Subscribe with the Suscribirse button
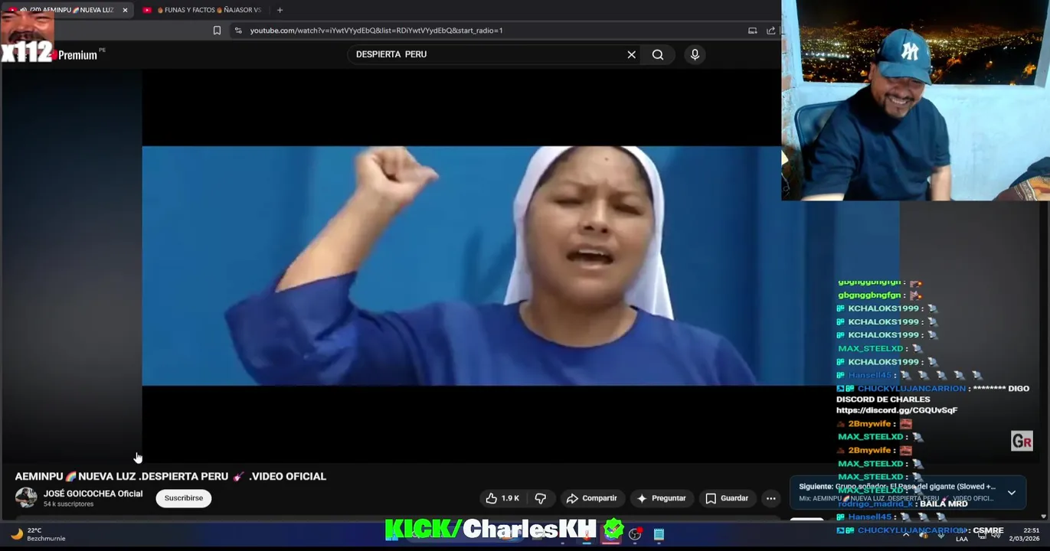1050x551 pixels. (x=184, y=498)
